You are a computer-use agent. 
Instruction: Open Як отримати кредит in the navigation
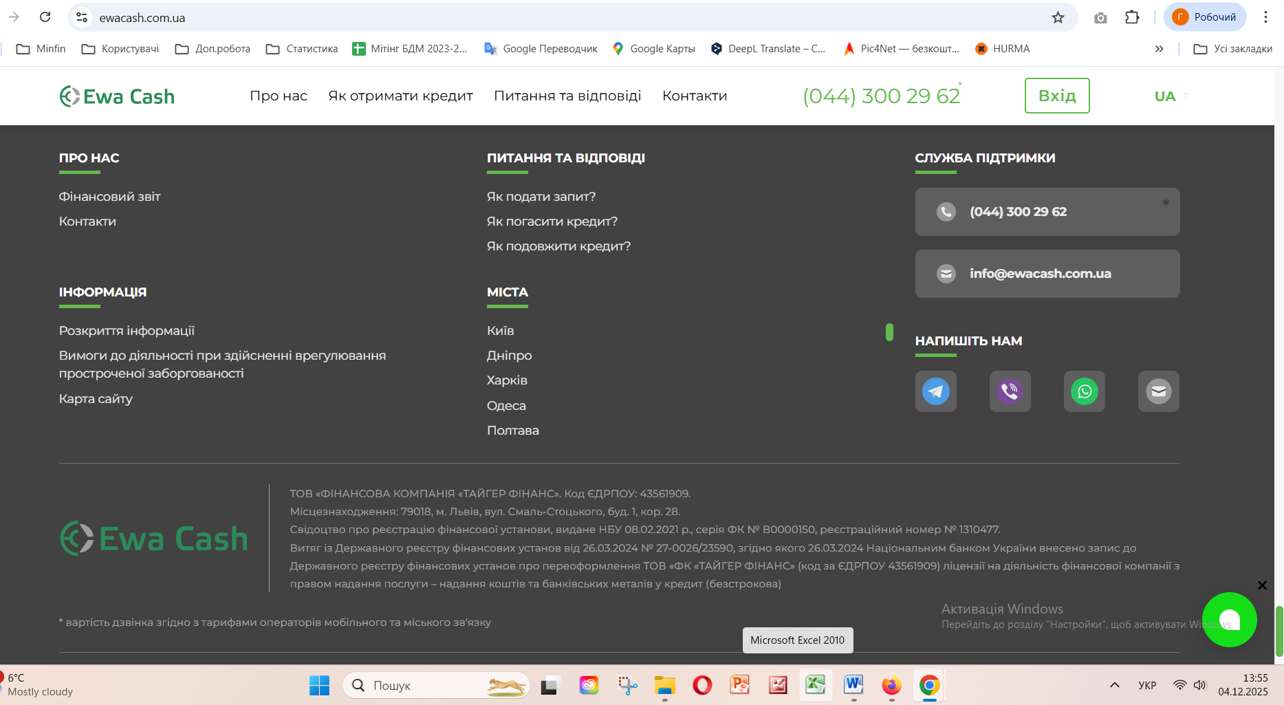pos(400,96)
